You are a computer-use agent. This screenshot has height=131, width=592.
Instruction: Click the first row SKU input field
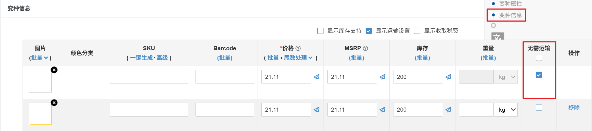[x=149, y=77]
